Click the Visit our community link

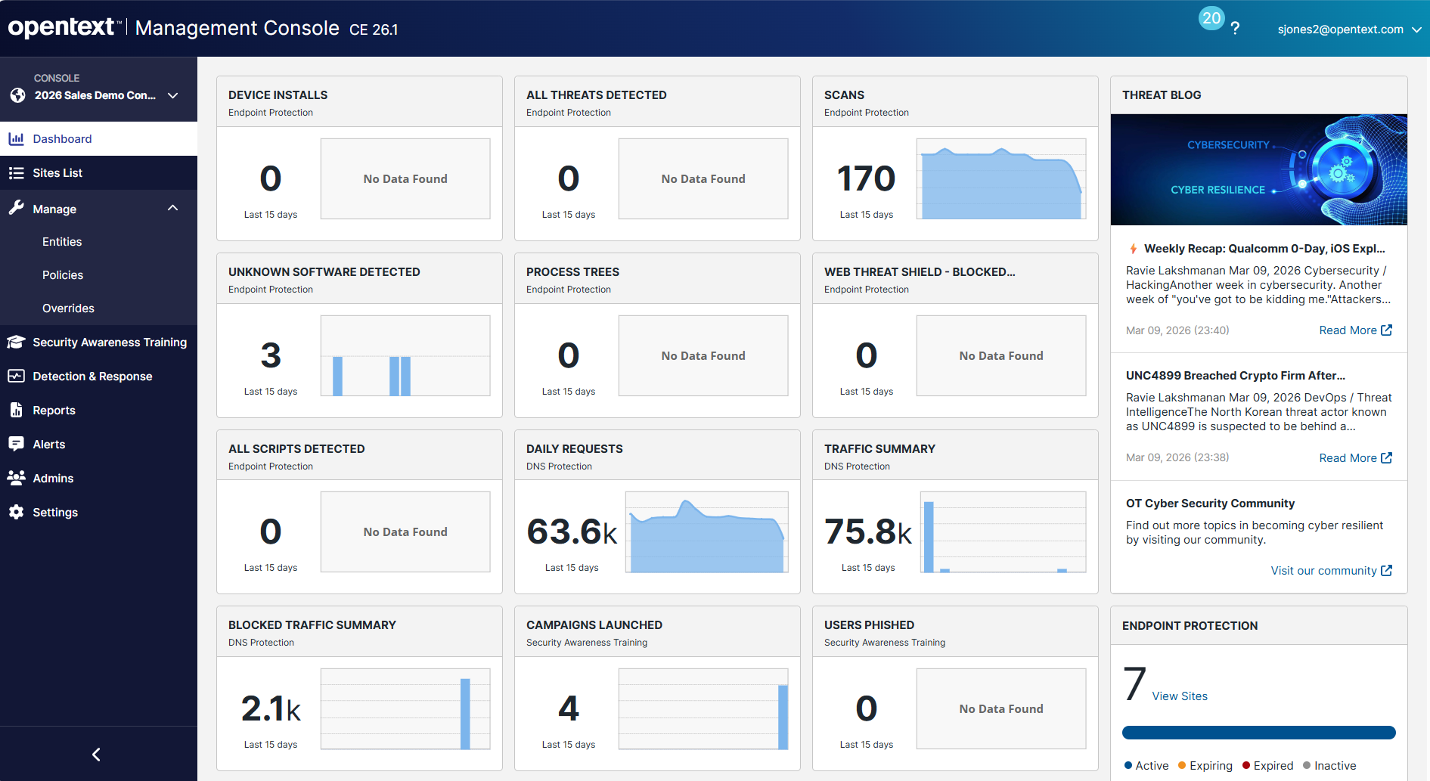tap(1331, 570)
